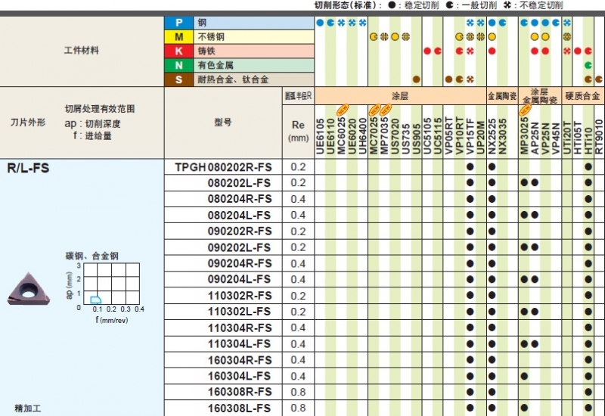605x416 pixels.
Task: Click the 硬质合金 grade group header
Action: (582, 96)
